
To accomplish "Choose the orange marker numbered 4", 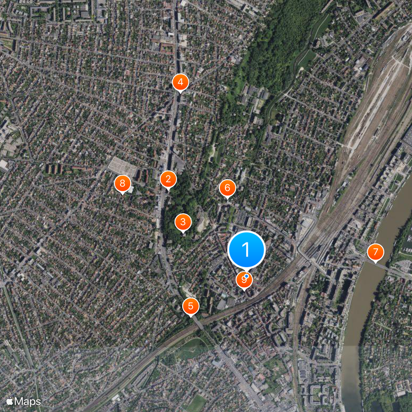I will (x=181, y=82).
